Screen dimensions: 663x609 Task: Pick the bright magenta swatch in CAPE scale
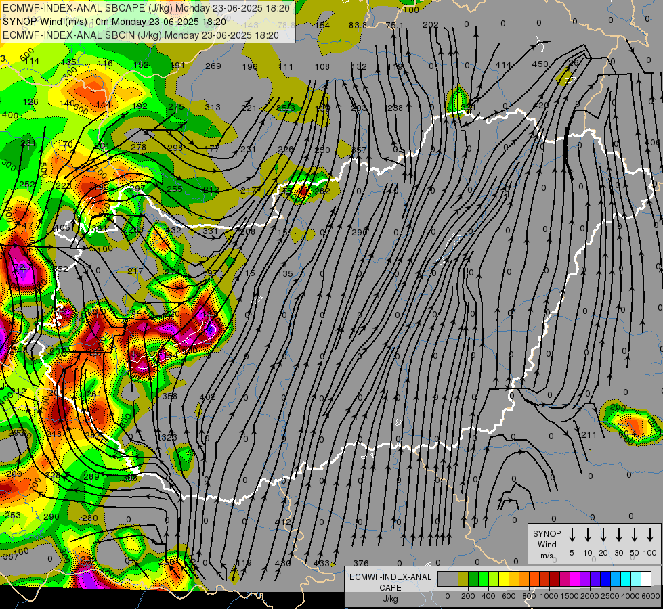click(575, 579)
